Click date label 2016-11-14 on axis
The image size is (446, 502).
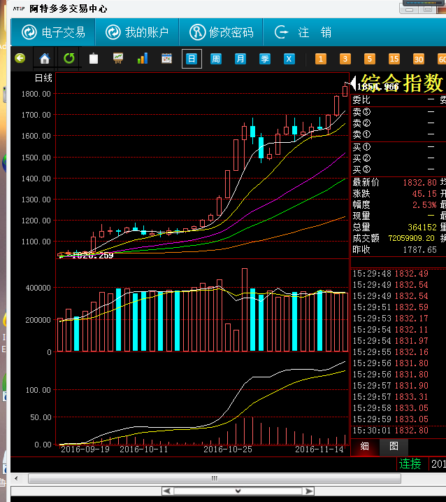(x=319, y=449)
